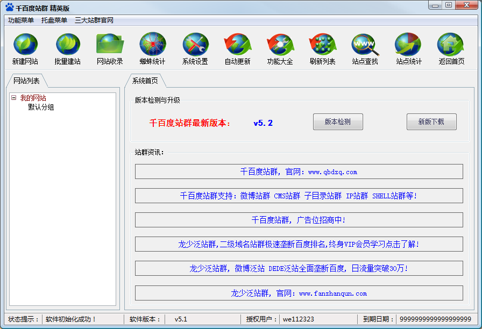Open the 三大站群官网 menu

(94, 20)
